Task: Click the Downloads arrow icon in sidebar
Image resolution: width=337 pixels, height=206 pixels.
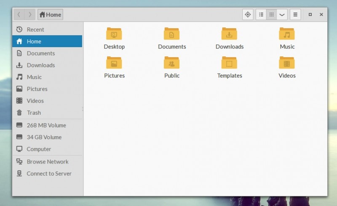Action: (x=19, y=65)
